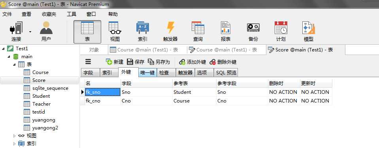Open the 模型 model toolbar icon
This screenshot has height=148, width=379.
[x=308, y=31]
